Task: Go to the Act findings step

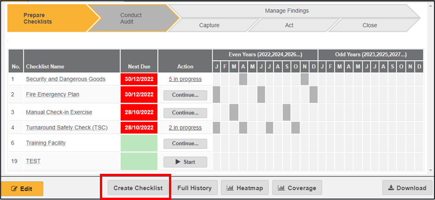Action: click(x=289, y=25)
